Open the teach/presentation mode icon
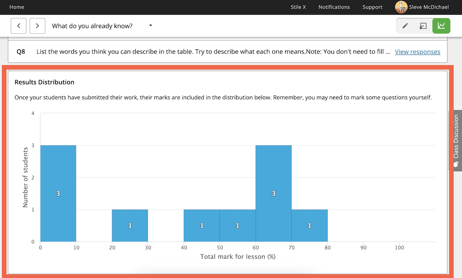 click(423, 26)
